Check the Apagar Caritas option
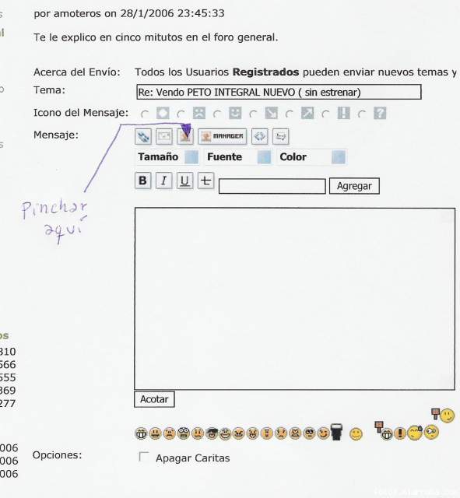The width and height of the screenshot is (460, 498). [144, 457]
